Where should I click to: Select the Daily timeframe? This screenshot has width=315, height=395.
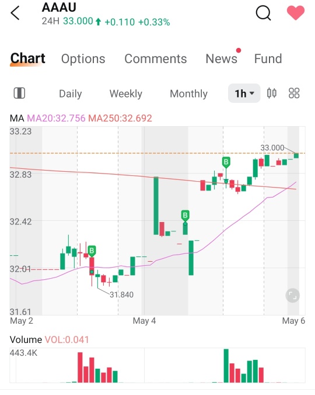pyautogui.click(x=71, y=93)
